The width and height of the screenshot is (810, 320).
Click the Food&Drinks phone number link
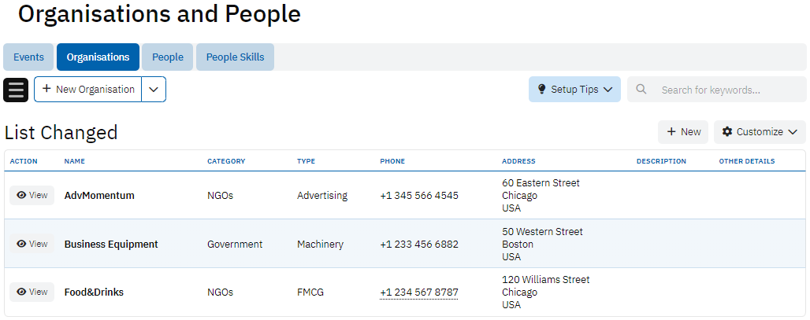pyautogui.click(x=418, y=292)
